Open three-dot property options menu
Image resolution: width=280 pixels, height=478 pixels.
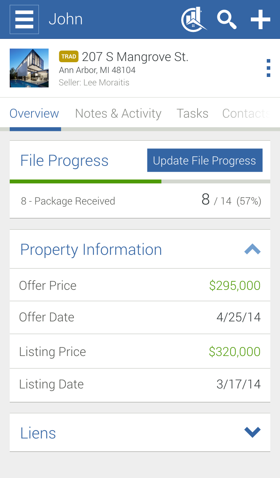(268, 68)
